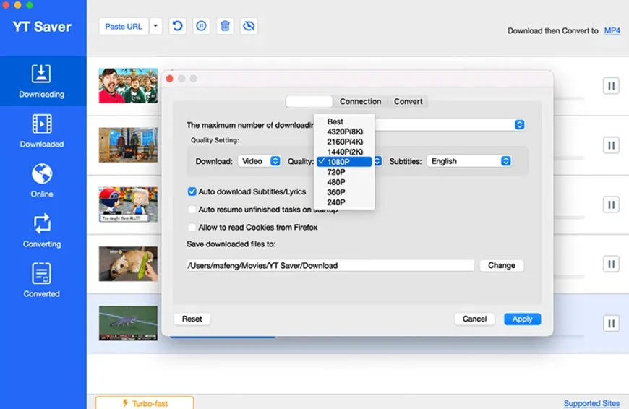Select 1440P(2K) quality option
Viewport: 629px width, 409px height.
pos(344,152)
